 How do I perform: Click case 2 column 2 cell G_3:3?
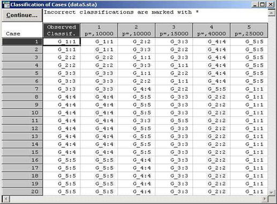click(137, 50)
